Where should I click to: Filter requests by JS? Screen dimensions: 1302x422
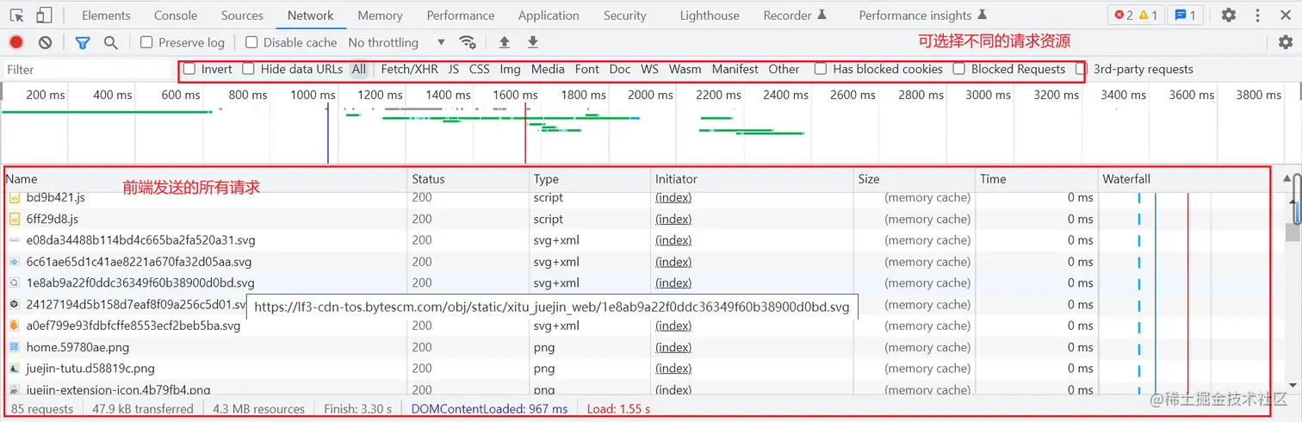454,69
